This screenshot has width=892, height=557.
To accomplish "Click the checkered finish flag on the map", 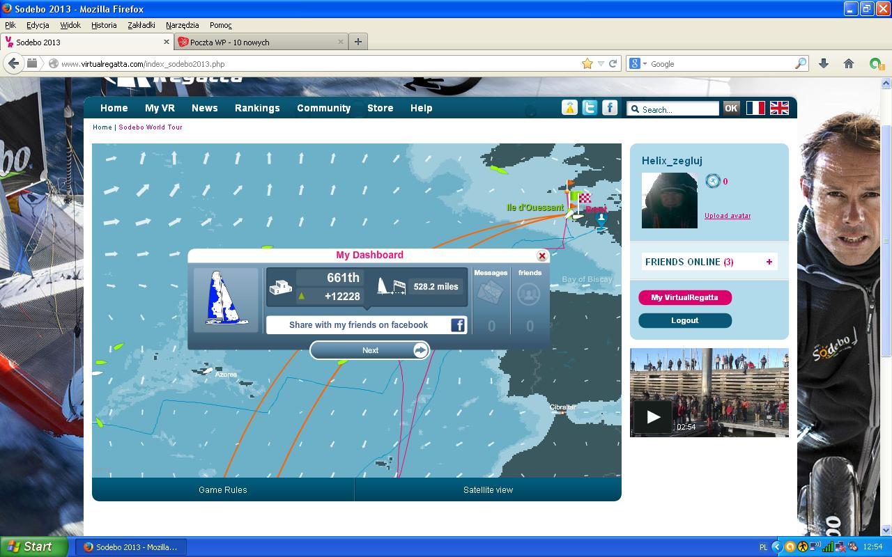I will click(x=585, y=198).
